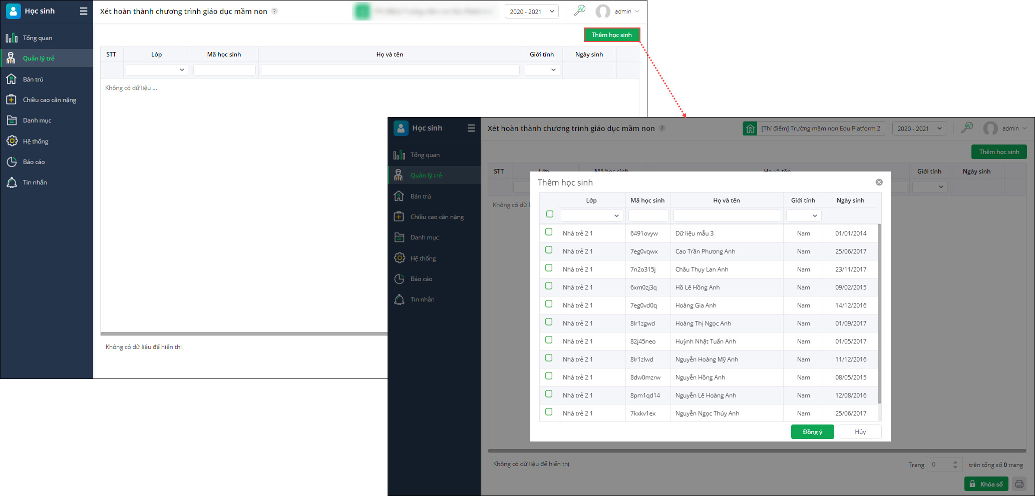The height and width of the screenshot is (496, 1035).
Task: Open Giới tính filter dropdown in the dialog
Action: click(804, 215)
